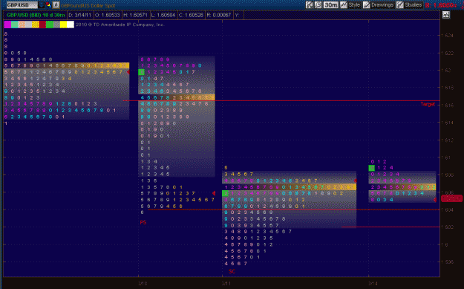Click the TD Ameritrade copyright text

[x=120, y=25]
